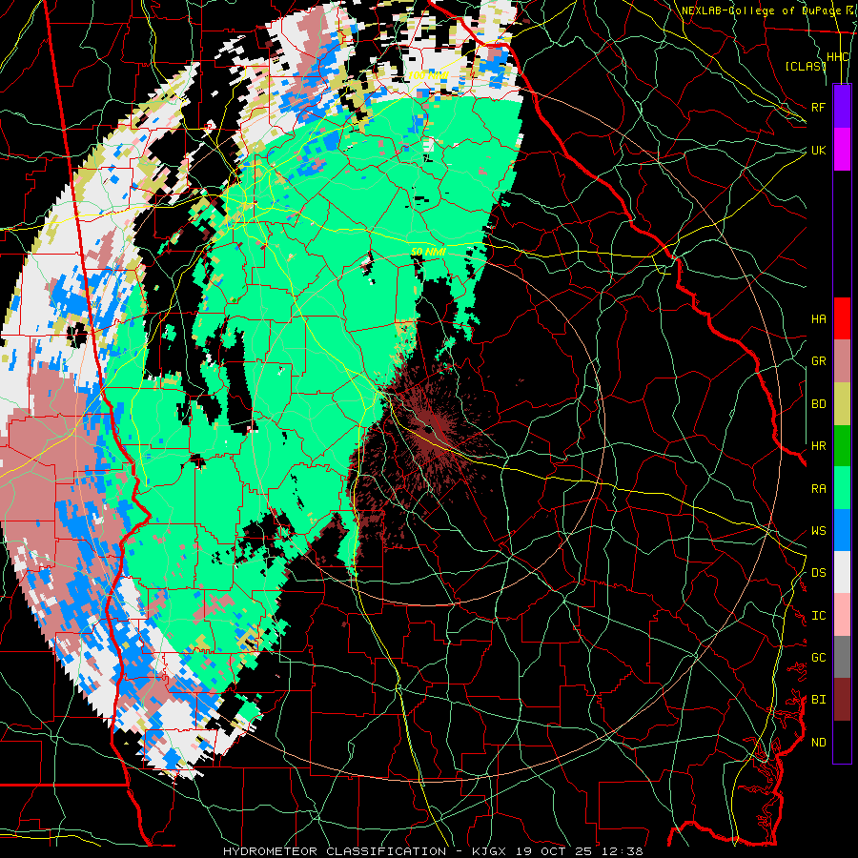Click the HHC product code text
This screenshot has height=858, width=858.
838,57
